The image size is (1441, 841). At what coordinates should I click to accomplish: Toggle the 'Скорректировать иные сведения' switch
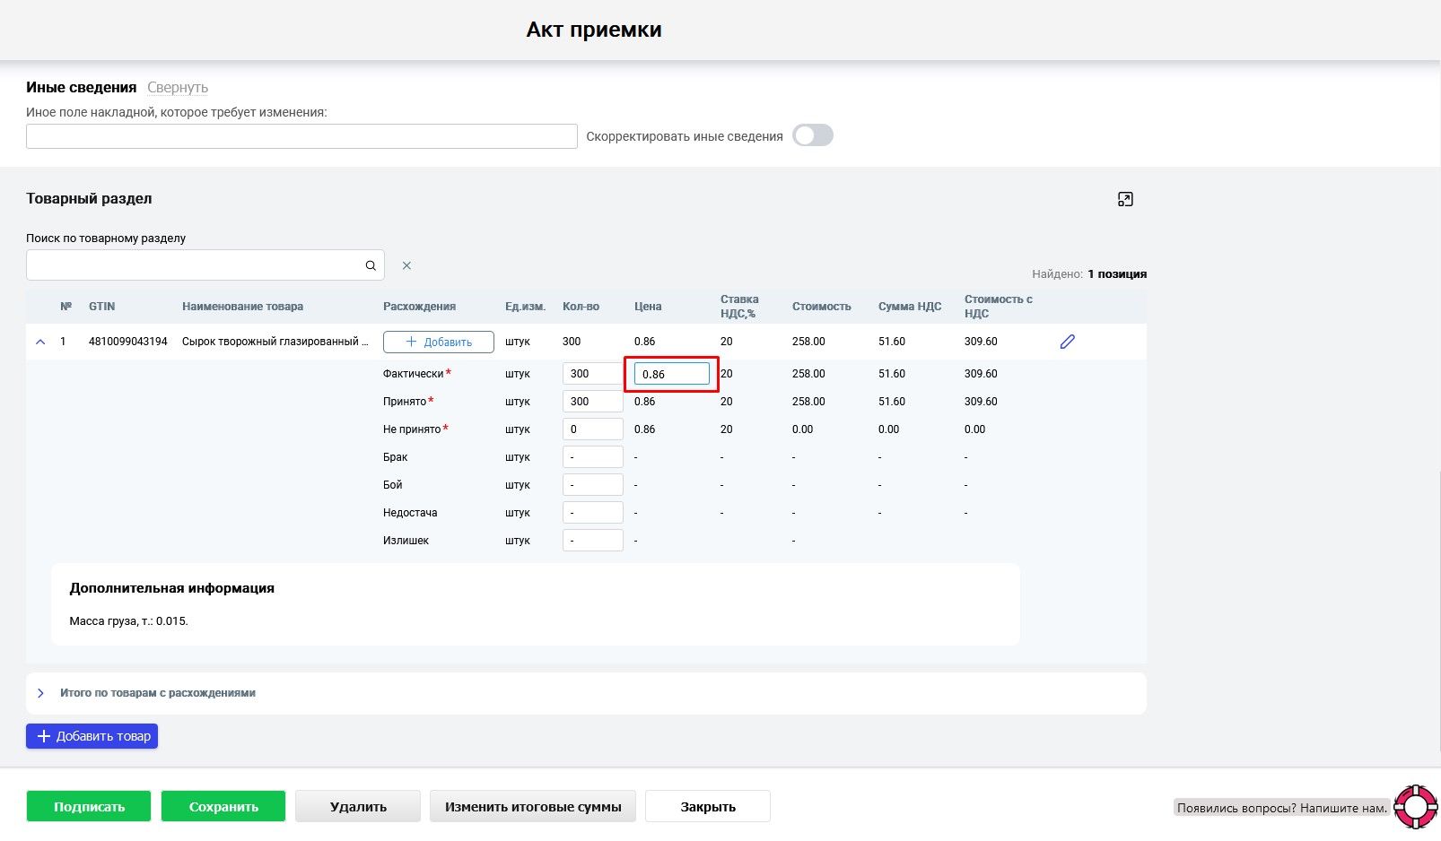pos(812,135)
